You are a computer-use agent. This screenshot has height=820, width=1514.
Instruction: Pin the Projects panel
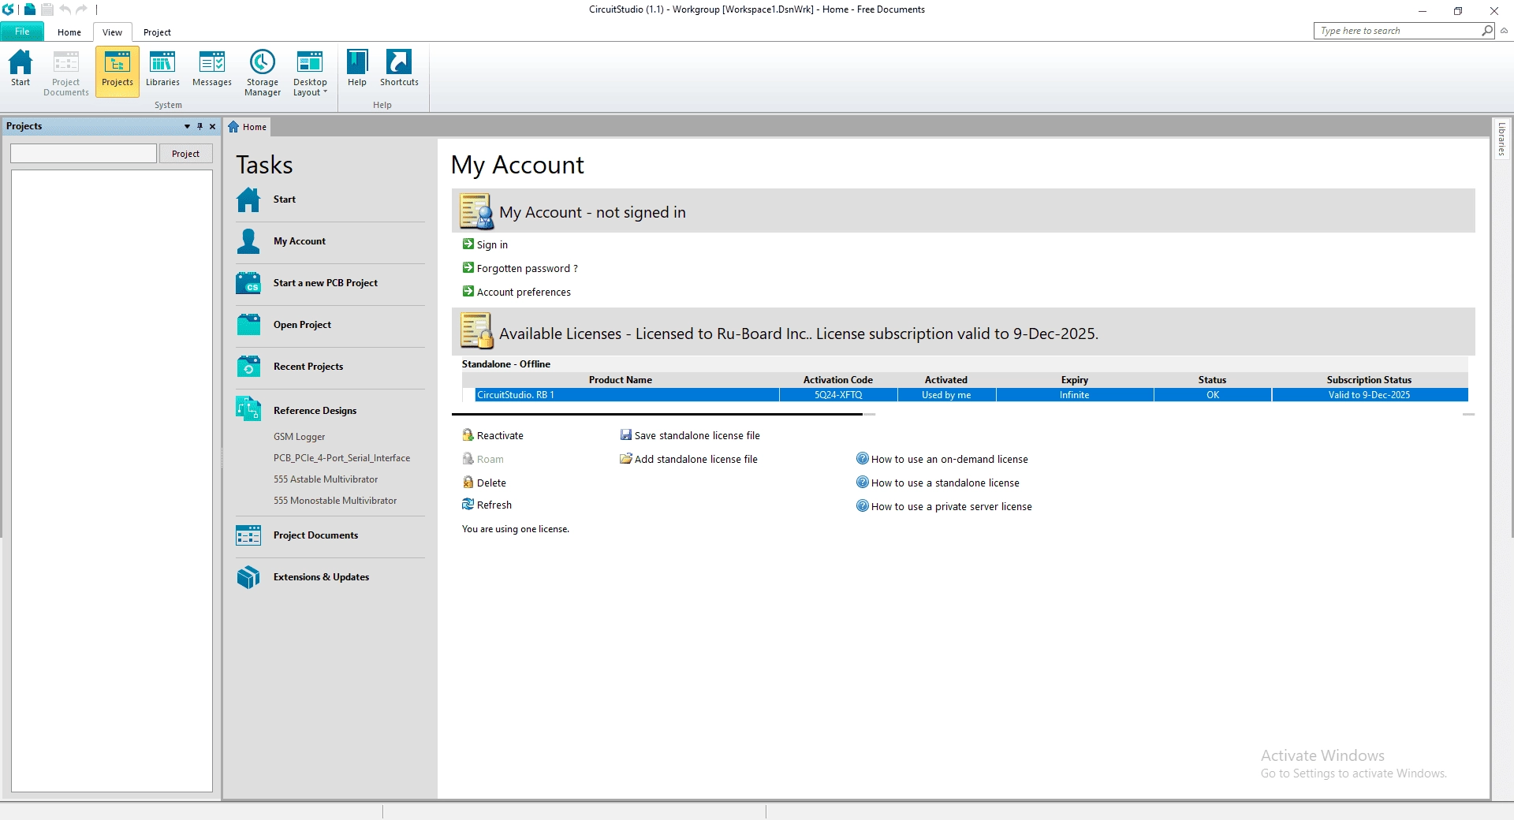point(200,126)
